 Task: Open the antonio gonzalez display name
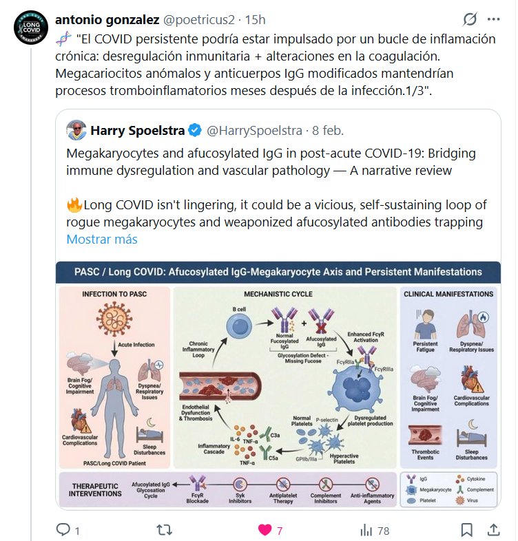click(x=107, y=19)
